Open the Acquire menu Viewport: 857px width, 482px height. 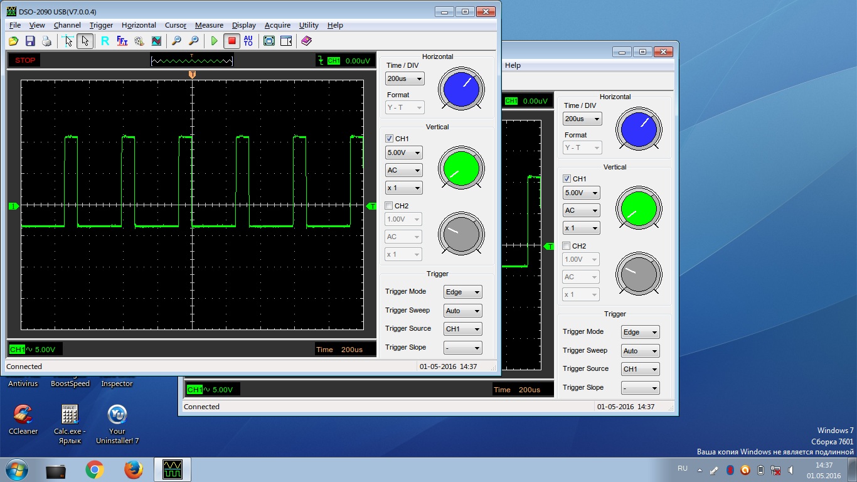pyautogui.click(x=277, y=25)
